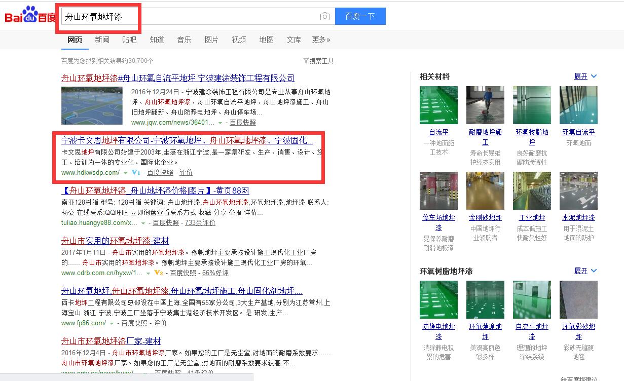
Task: Click the 环氧自流平 text link
Action: (578, 132)
